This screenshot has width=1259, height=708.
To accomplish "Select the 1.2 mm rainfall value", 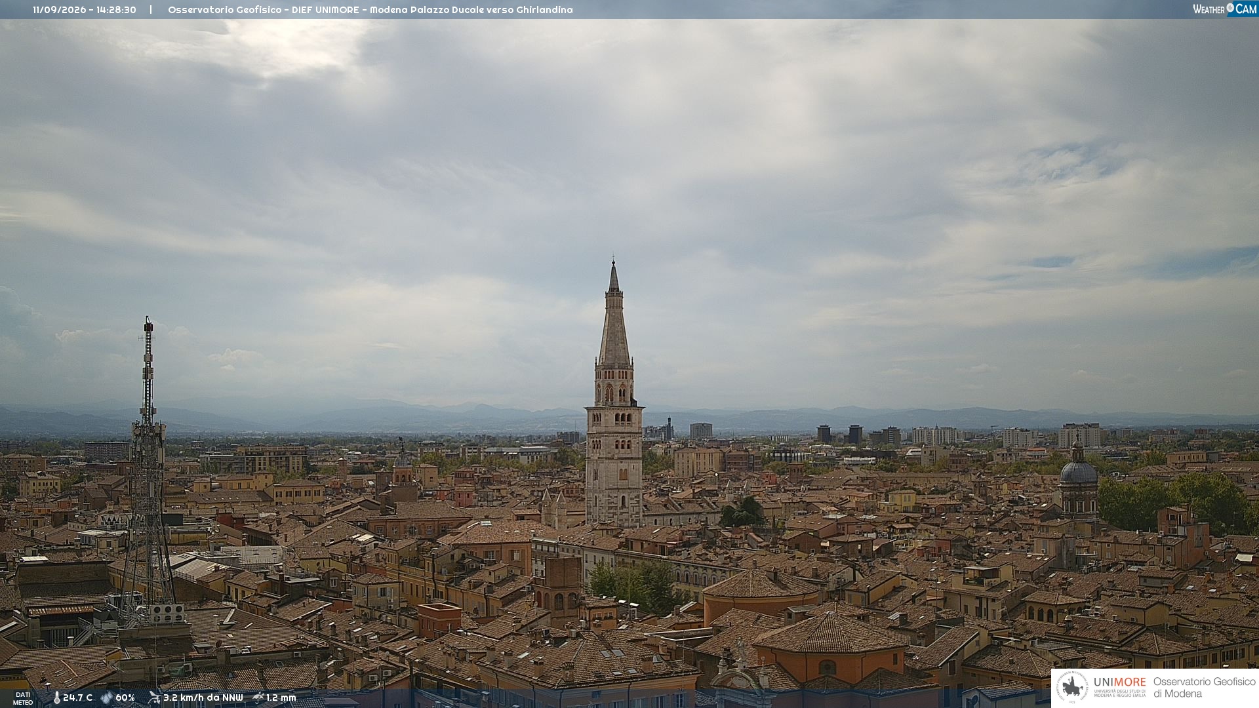I will click(x=281, y=698).
